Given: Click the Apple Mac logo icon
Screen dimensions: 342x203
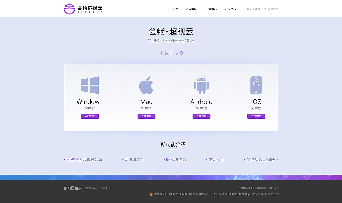Looking at the screenshot, I should pyautogui.click(x=146, y=85).
